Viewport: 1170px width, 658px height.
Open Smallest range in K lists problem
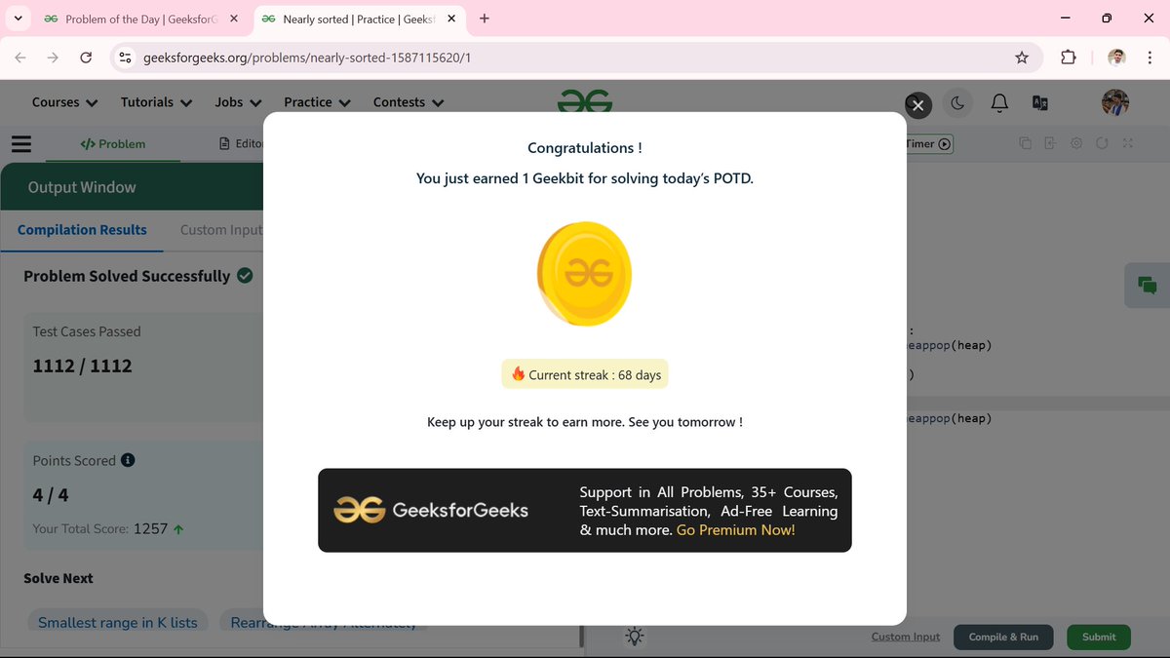pos(118,622)
